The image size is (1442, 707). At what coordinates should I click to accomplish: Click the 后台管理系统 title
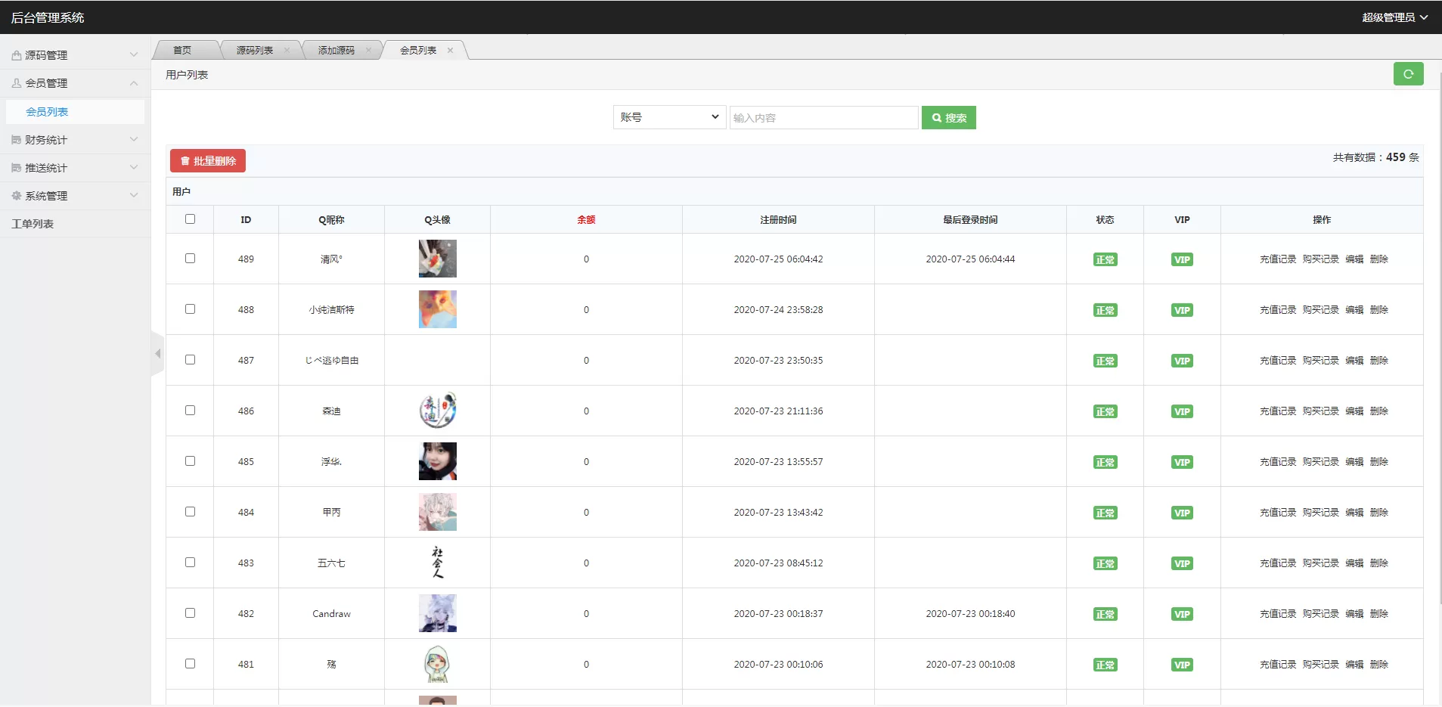(x=48, y=17)
